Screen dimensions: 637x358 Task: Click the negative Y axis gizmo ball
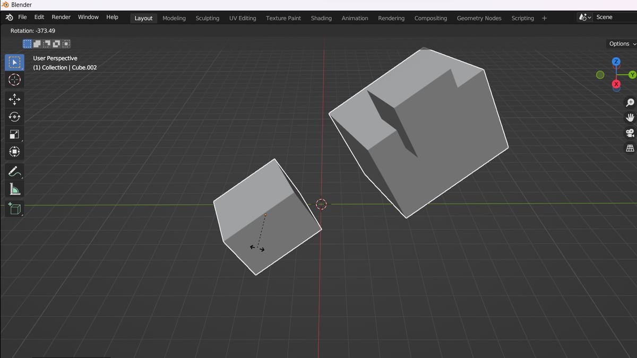pos(600,75)
